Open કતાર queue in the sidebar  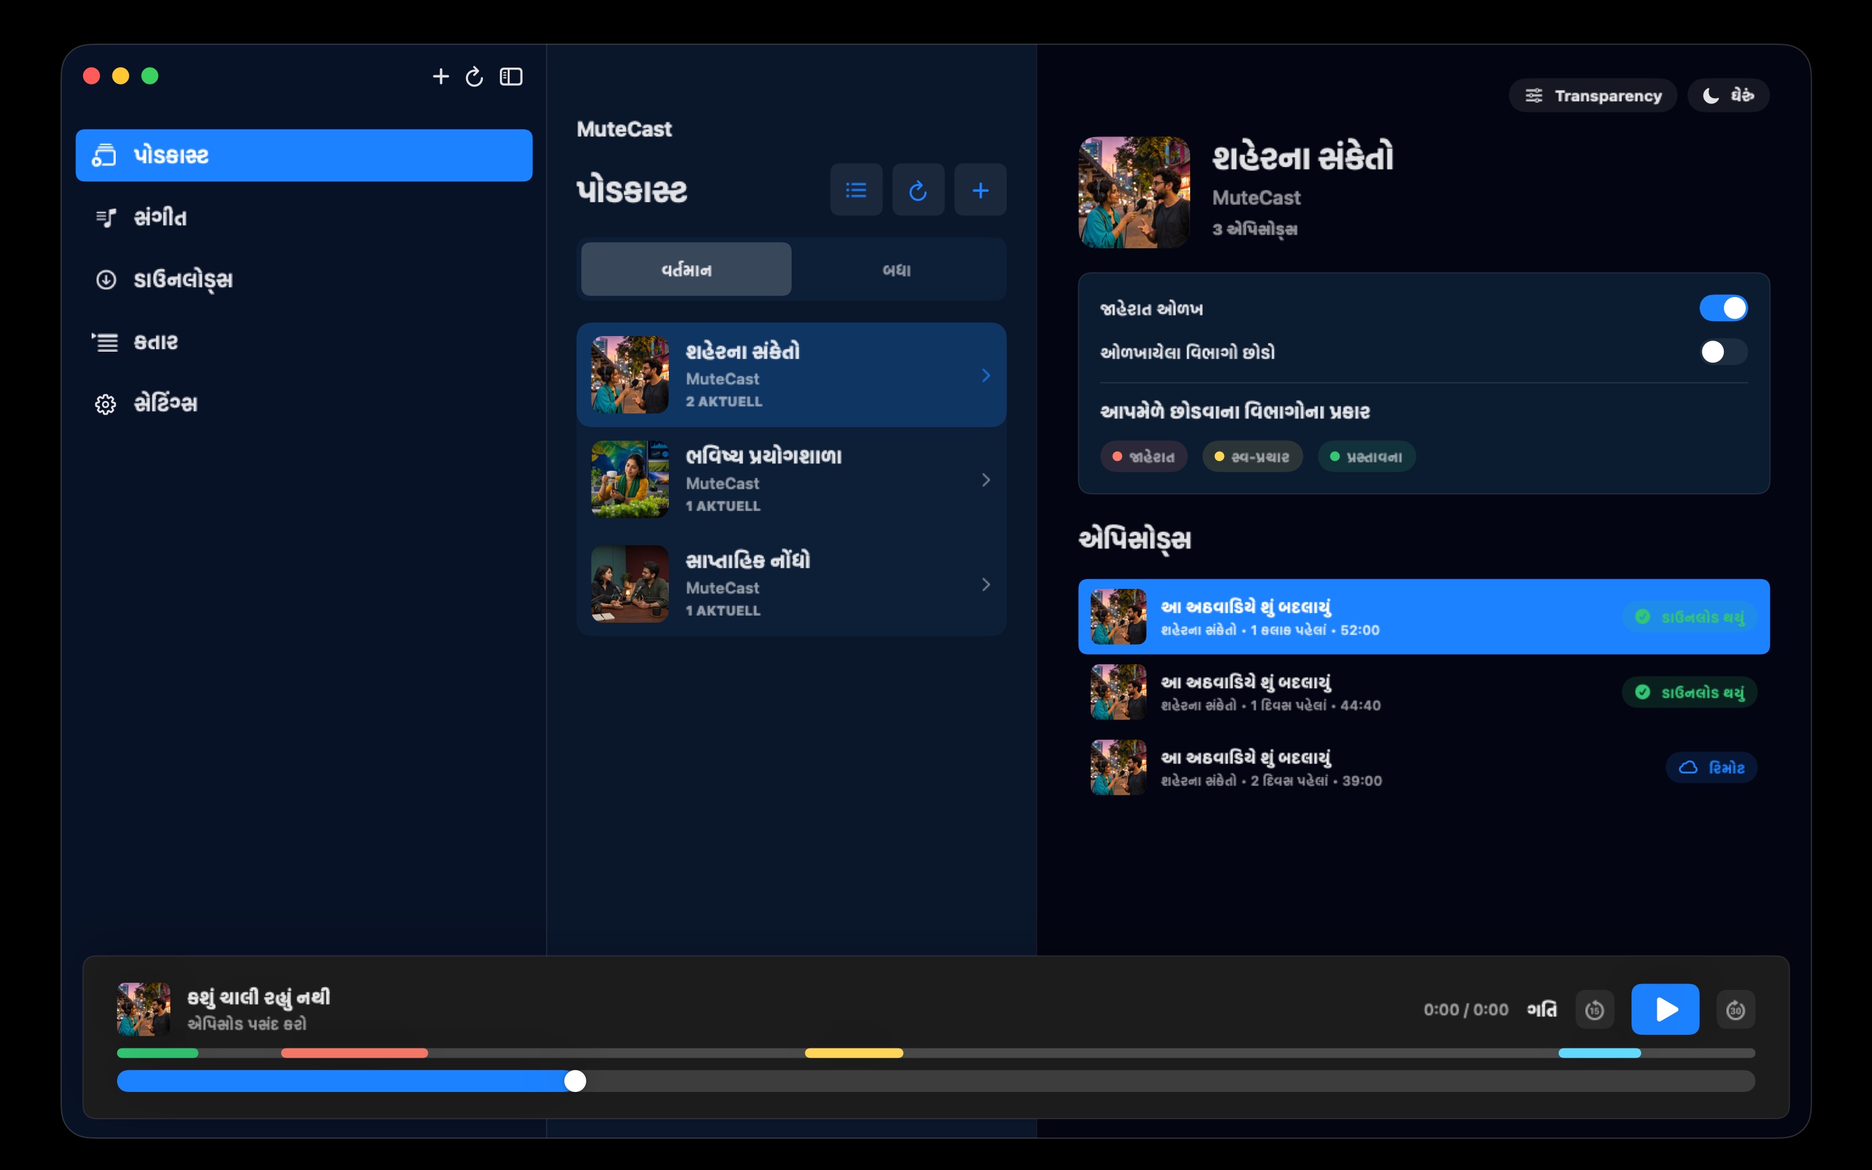(304, 341)
